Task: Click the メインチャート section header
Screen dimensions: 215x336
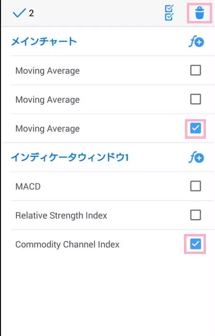Action: 44,41
